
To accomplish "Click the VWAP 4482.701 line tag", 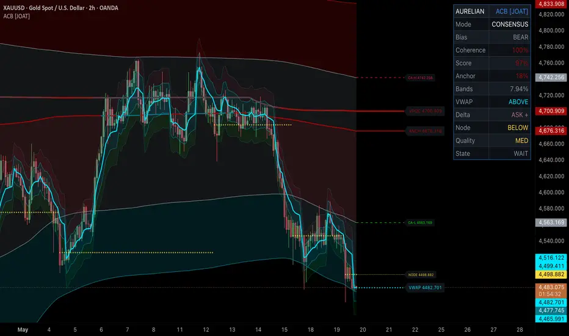I will 425,288.
